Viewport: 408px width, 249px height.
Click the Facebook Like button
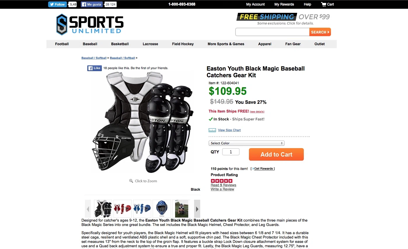94,68
